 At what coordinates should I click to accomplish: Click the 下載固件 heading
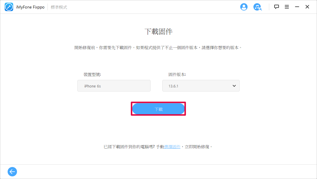coord(158,32)
